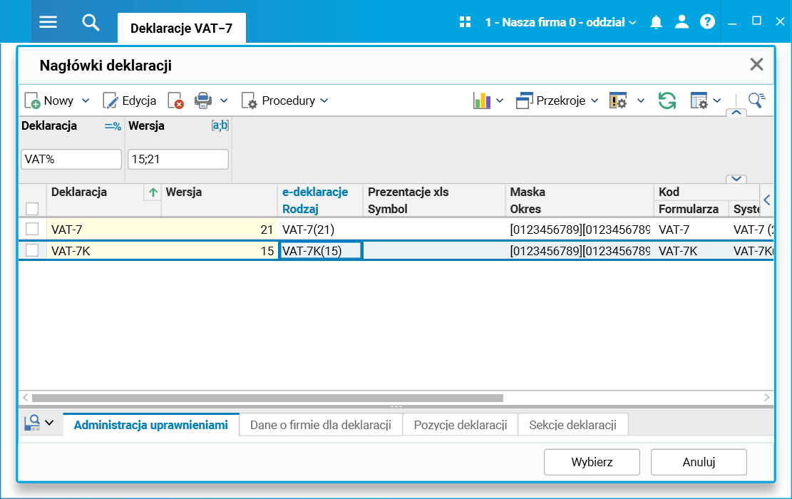The width and height of the screenshot is (792, 499).
Task: Click the green refresh icon
Action: point(667,101)
